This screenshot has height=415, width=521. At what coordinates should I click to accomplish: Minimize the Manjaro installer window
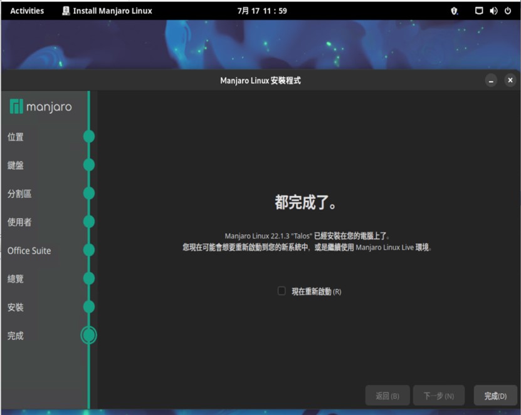[x=491, y=80]
